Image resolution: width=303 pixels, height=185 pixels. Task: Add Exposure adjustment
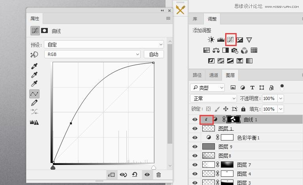click(x=240, y=40)
